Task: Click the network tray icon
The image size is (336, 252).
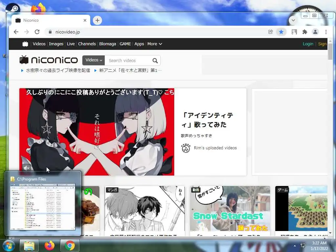Action: [303, 245]
